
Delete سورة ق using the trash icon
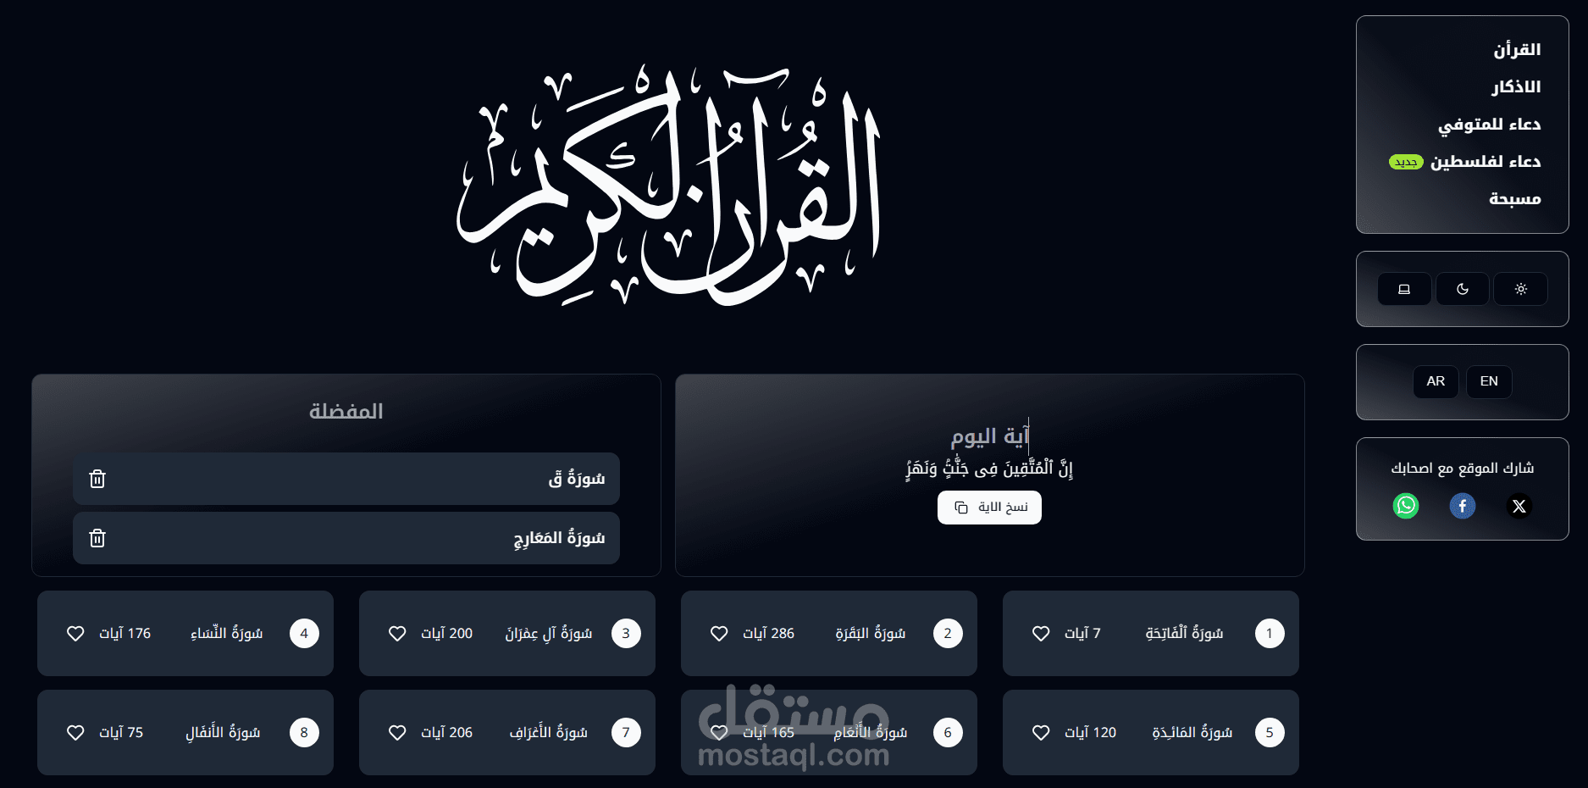(97, 478)
